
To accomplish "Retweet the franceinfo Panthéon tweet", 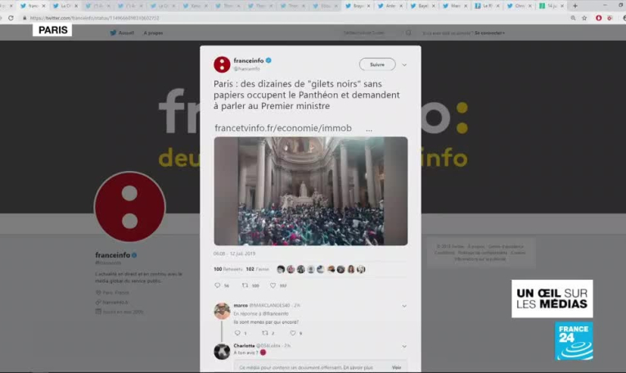I will 245,285.
